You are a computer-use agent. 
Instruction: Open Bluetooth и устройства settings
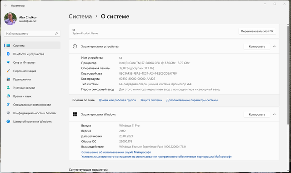32,54
